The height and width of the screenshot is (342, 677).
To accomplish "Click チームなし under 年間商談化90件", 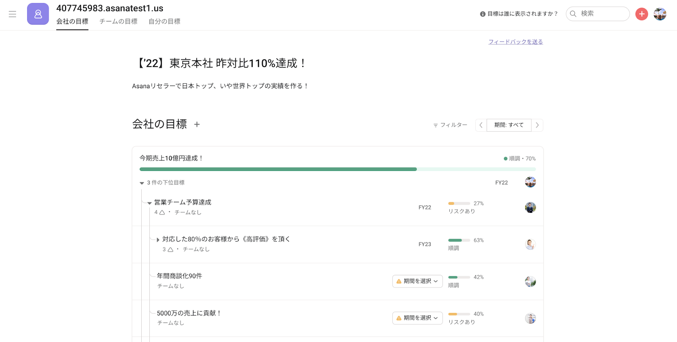I will (171, 286).
